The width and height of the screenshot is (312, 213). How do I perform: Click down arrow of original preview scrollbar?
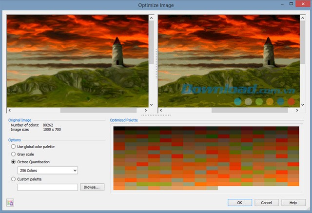[152, 104]
